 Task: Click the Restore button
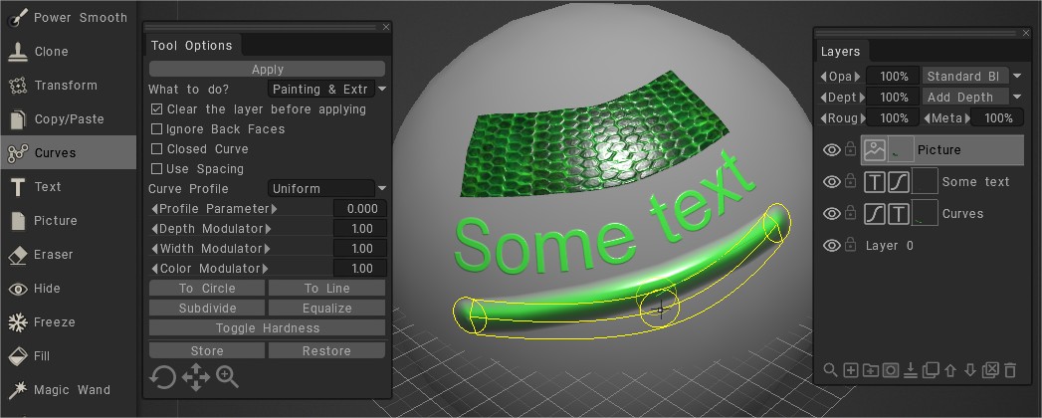pos(327,351)
